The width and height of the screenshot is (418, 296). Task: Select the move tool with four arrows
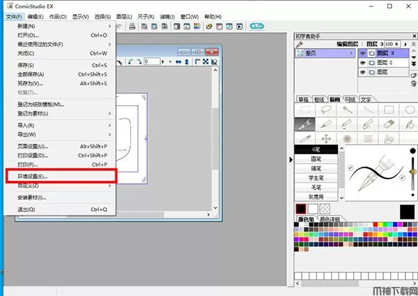(x=325, y=139)
